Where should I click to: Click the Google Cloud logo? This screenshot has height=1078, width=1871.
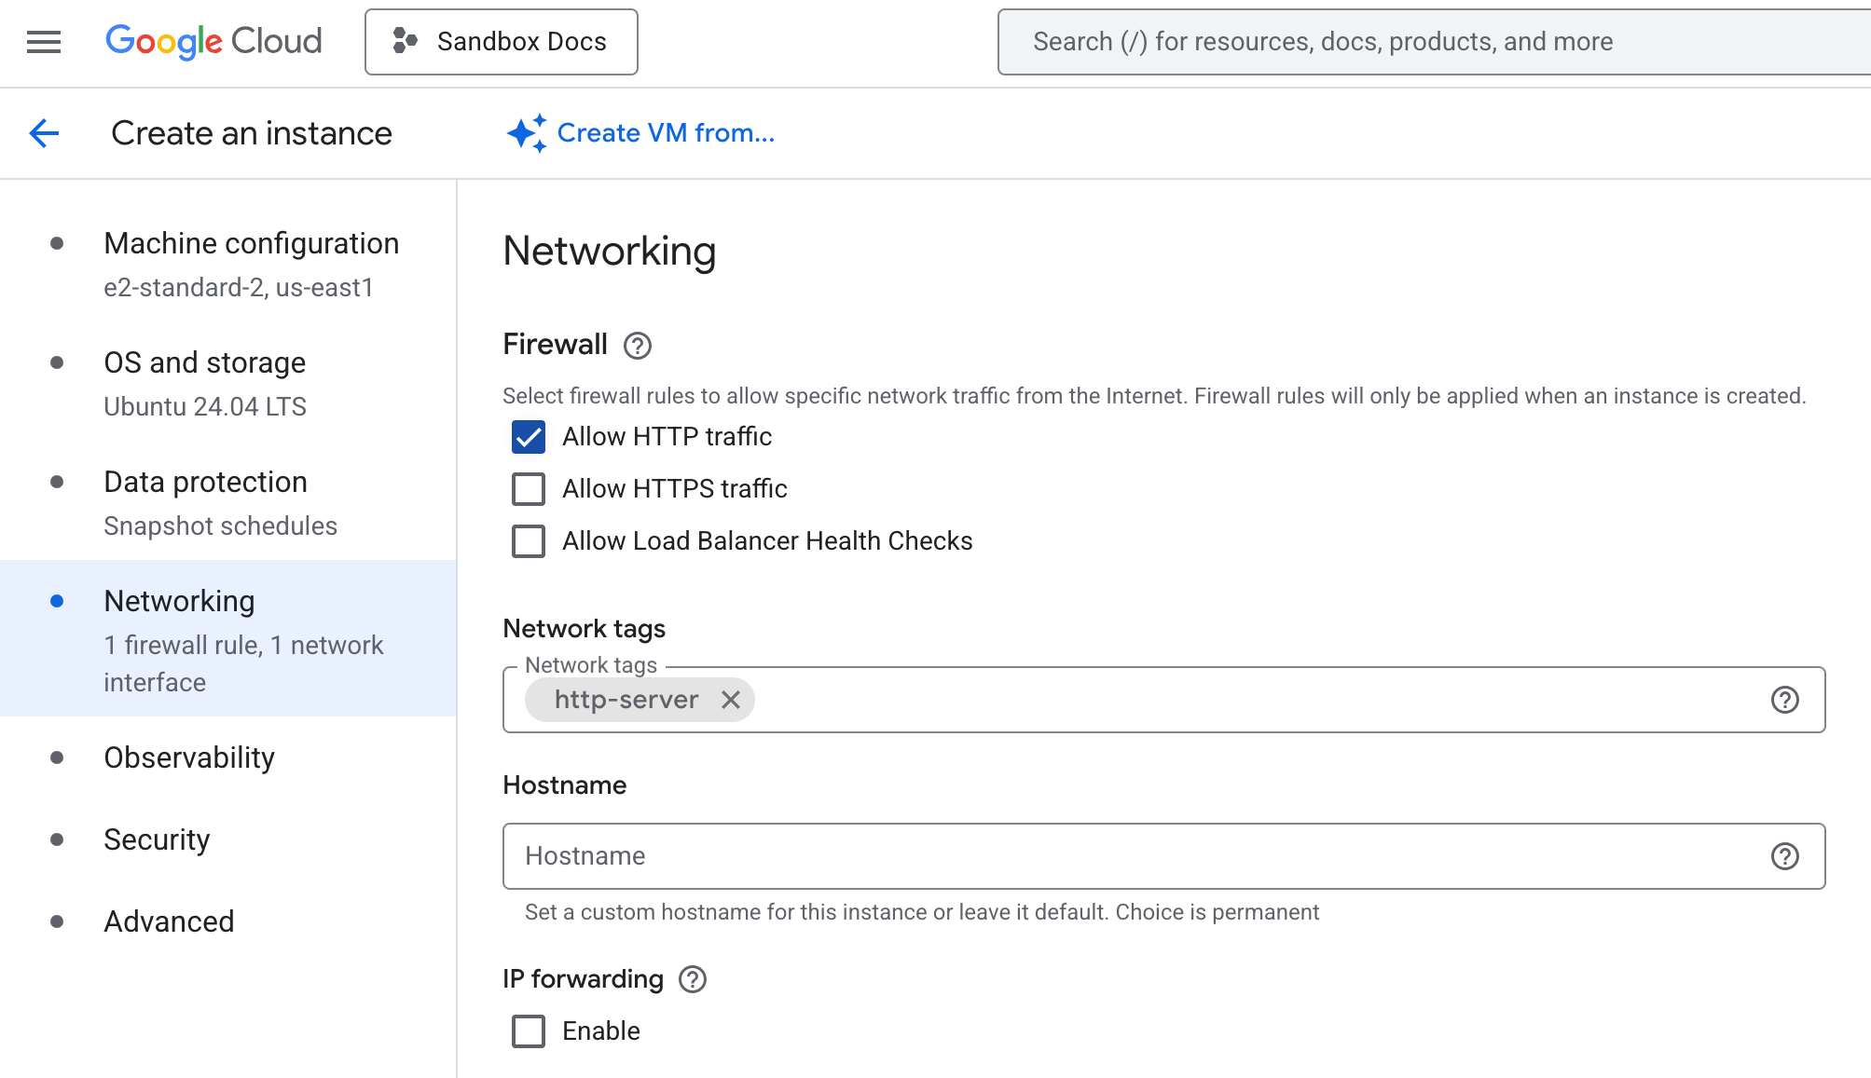pyautogui.click(x=213, y=41)
